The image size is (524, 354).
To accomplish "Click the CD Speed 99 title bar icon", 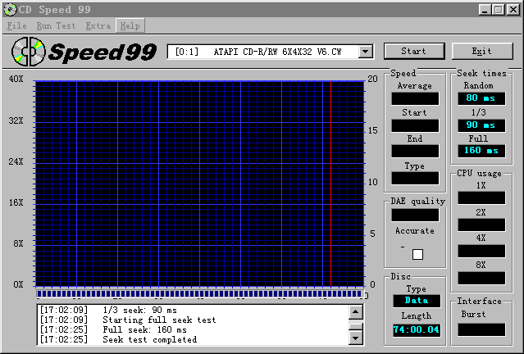I will click(x=9, y=9).
